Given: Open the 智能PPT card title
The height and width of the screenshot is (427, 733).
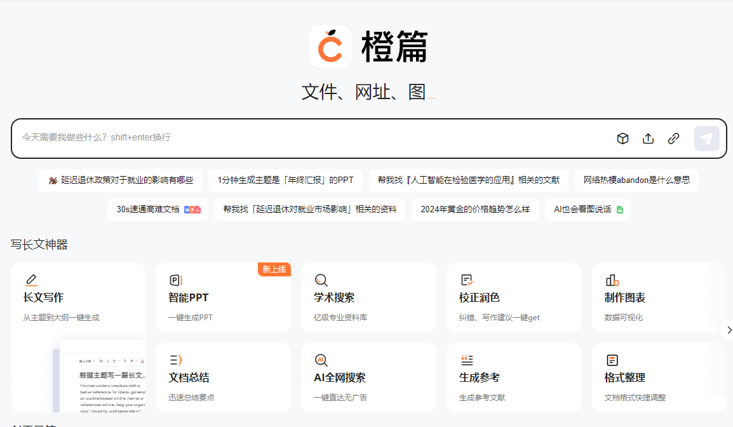Looking at the screenshot, I should (x=189, y=297).
